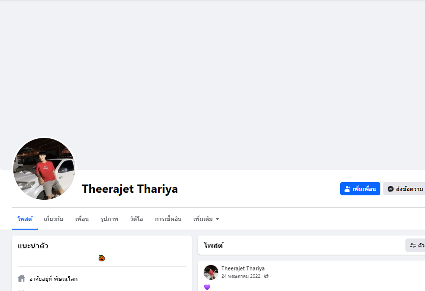The image size is (425, 291).
Task: Click the blue เพิ่มเพื่อน button
Action: tap(360, 189)
